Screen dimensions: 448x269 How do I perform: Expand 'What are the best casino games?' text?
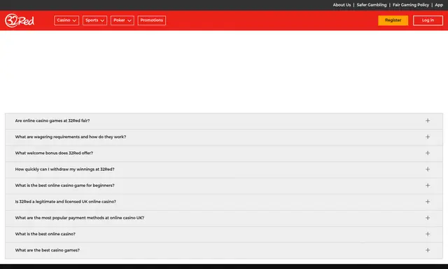click(x=47, y=250)
